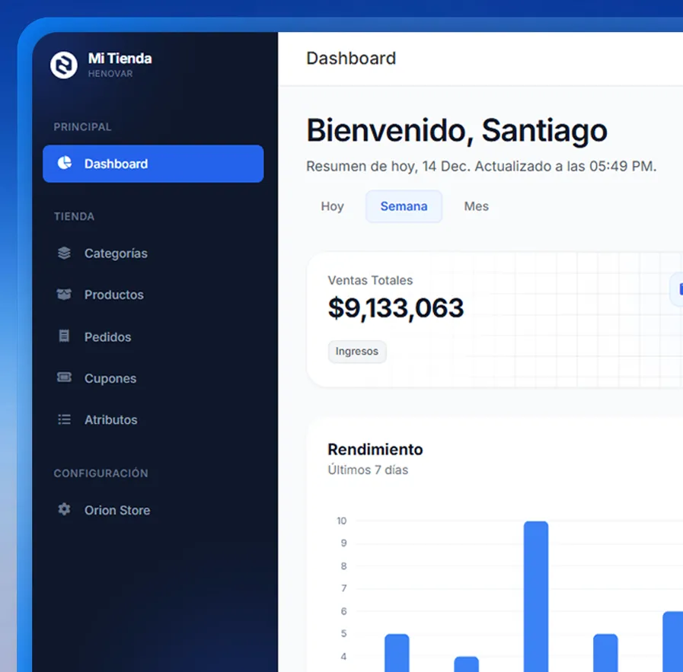Open the Categorías sidebar link
Screen dimensions: 683x672
pos(116,253)
